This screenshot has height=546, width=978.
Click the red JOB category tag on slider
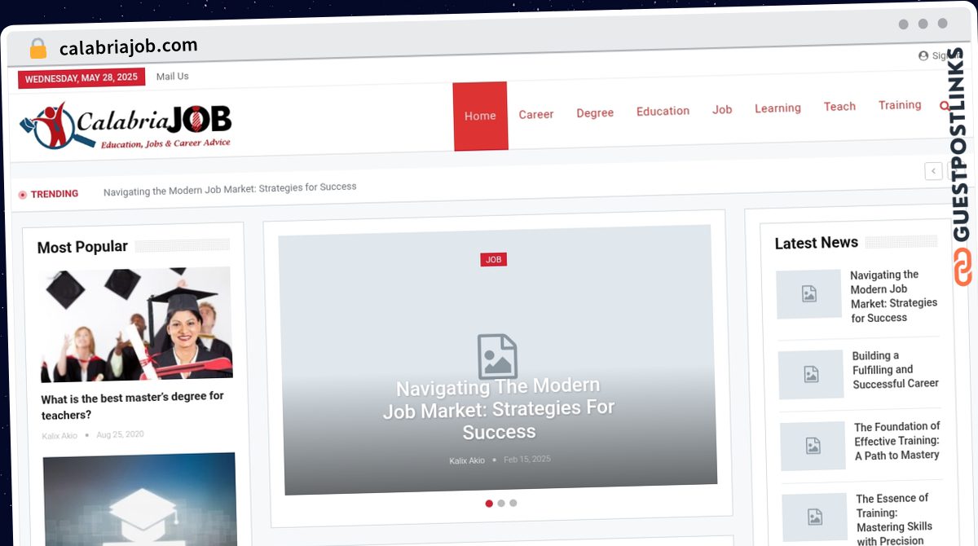tap(493, 259)
